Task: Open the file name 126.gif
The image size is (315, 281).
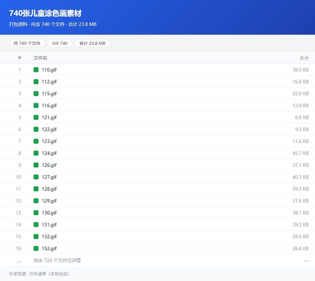Action: tap(49, 165)
